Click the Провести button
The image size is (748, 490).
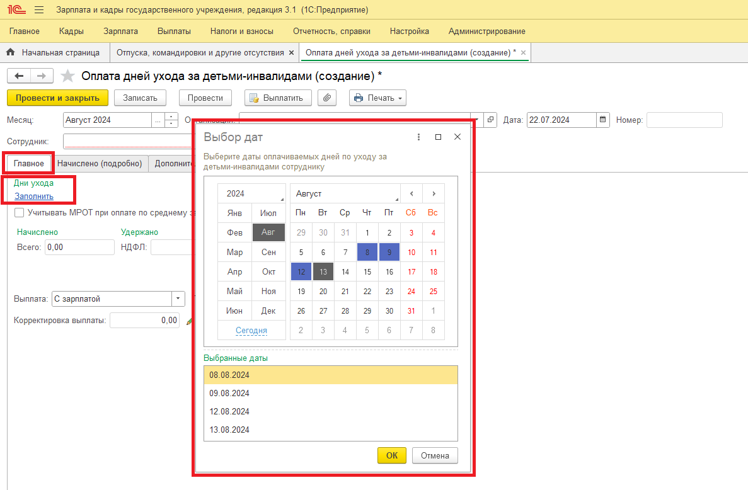[x=205, y=98]
